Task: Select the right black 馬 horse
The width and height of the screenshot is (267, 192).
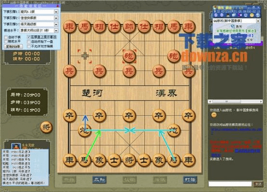Action: [x=174, y=160]
